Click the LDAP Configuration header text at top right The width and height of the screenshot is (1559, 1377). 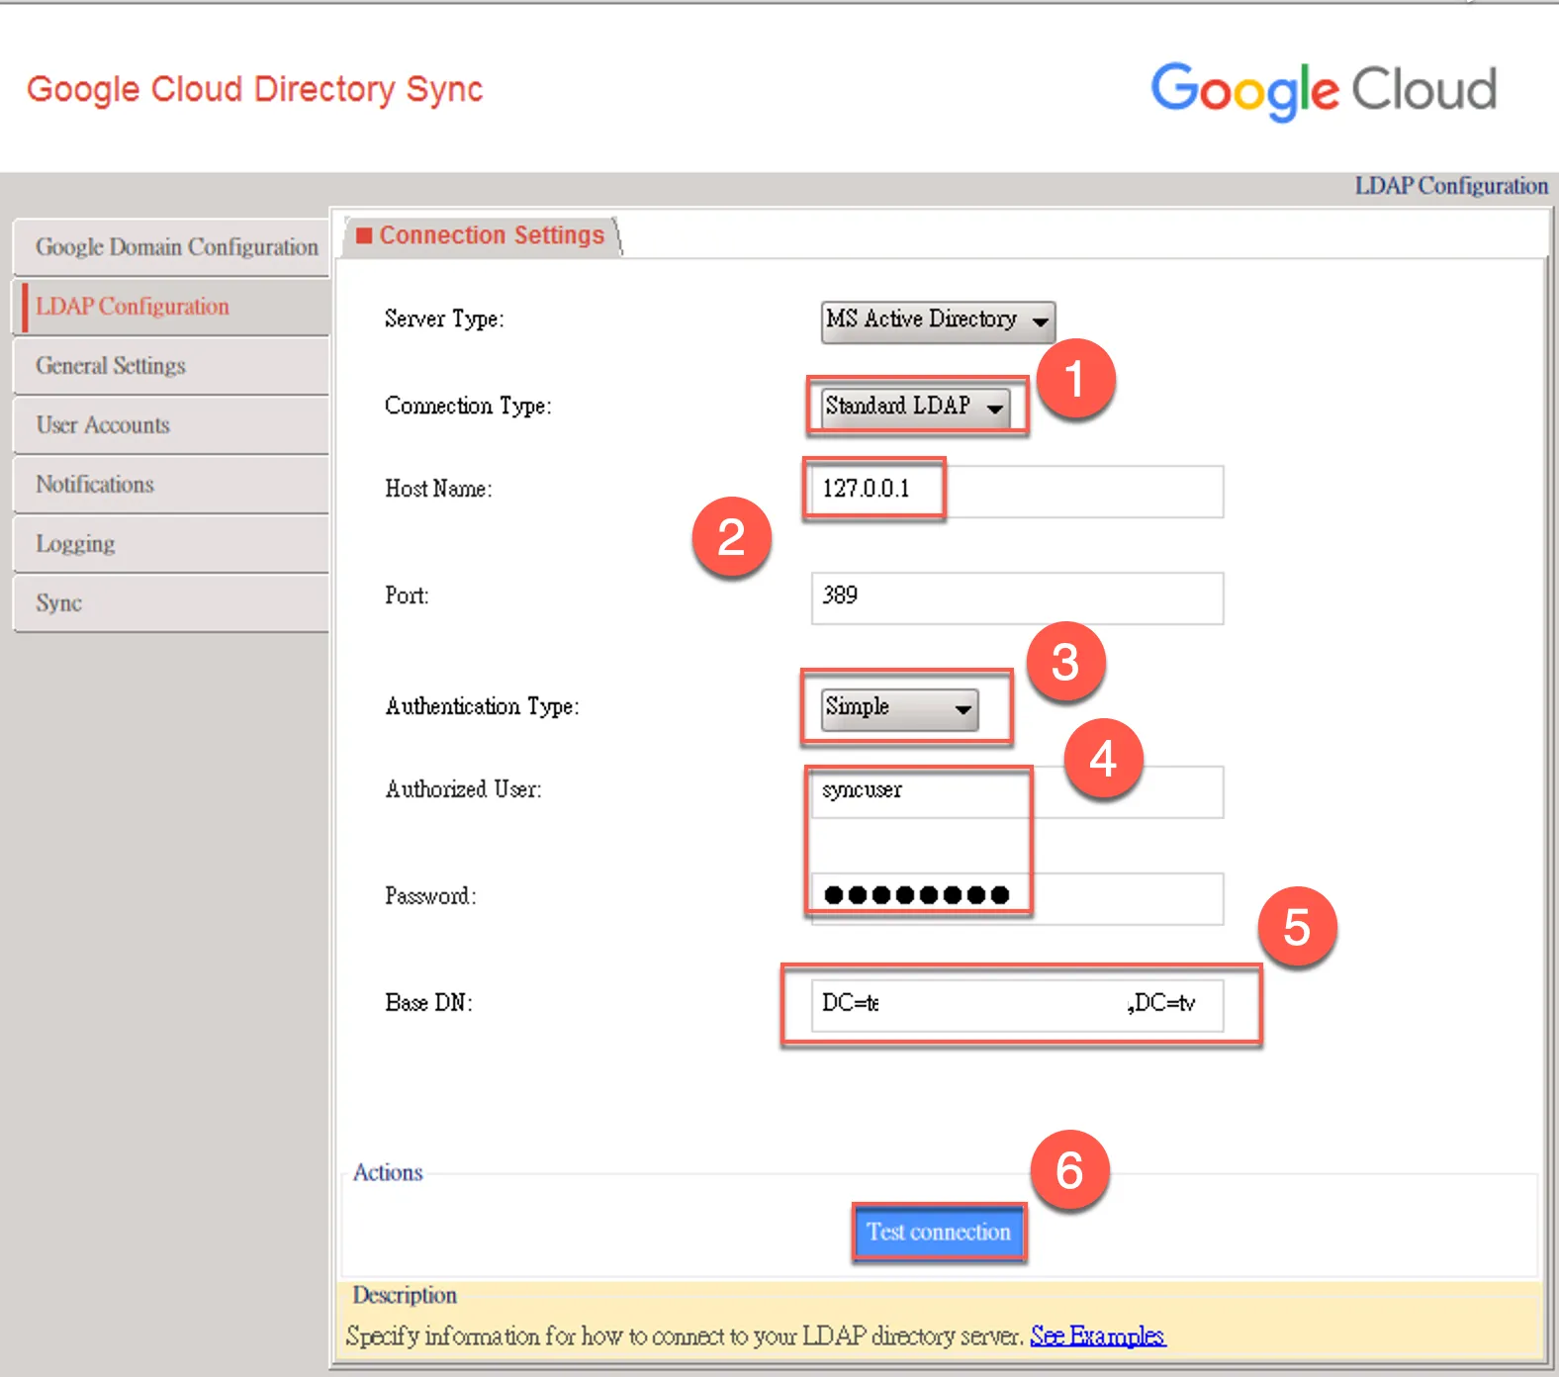click(x=1451, y=186)
